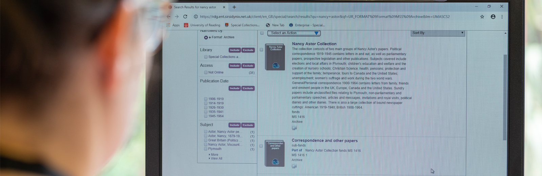
Task: Tick the 1926-1930 date checkbox
Action: click(x=206, y=108)
